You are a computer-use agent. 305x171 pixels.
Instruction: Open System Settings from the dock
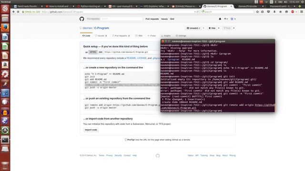point(5,74)
